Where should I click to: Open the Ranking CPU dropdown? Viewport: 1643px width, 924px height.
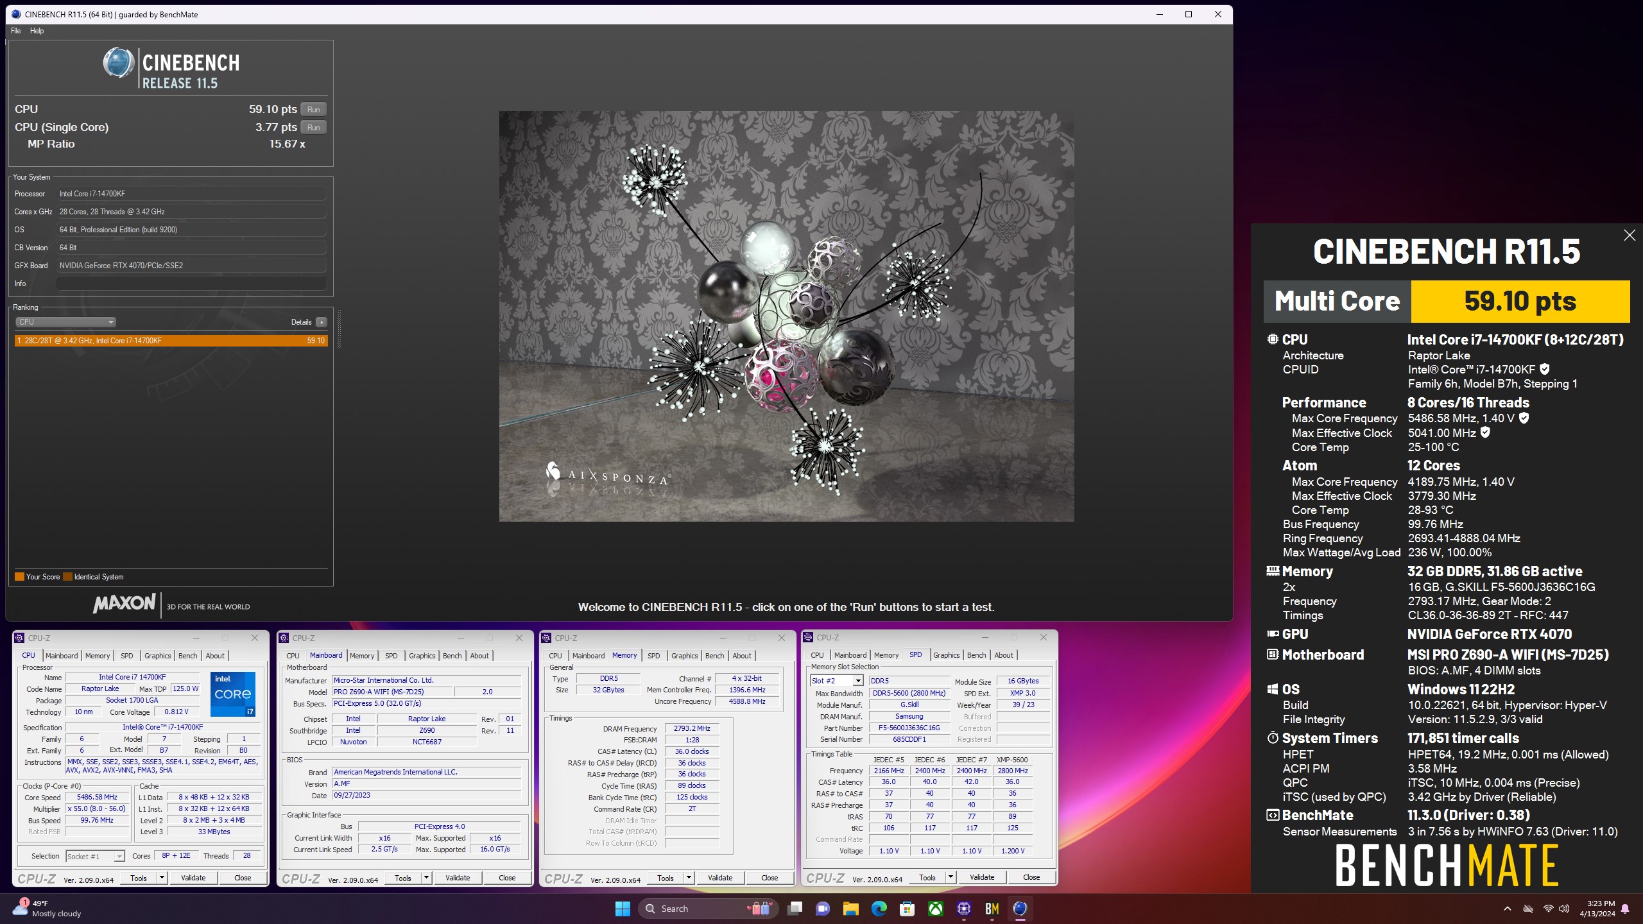[65, 322]
